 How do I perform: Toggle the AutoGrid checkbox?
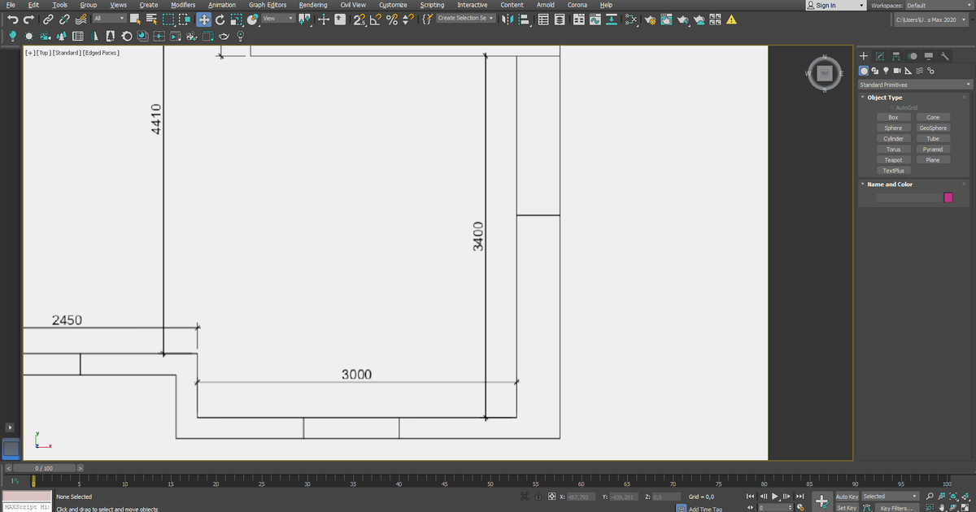pyautogui.click(x=892, y=107)
